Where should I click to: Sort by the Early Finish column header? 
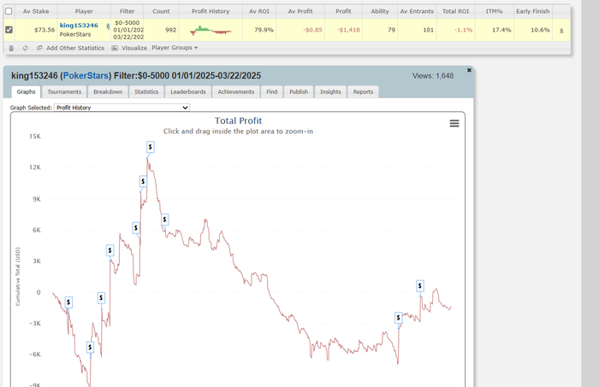532,11
